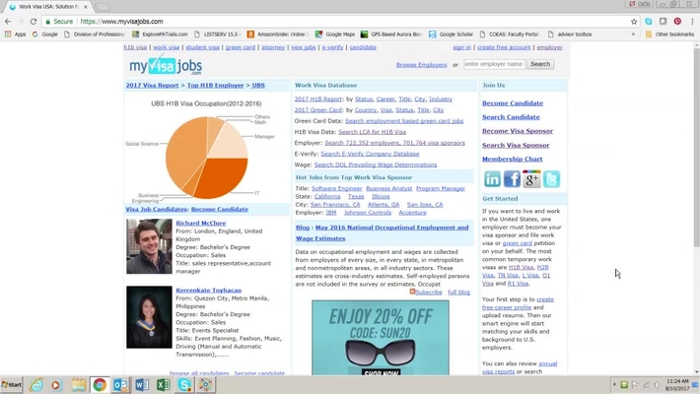Open e-verify top menu link
The image size is (700, 394).
pyautogui.click(x=332, y=47)
